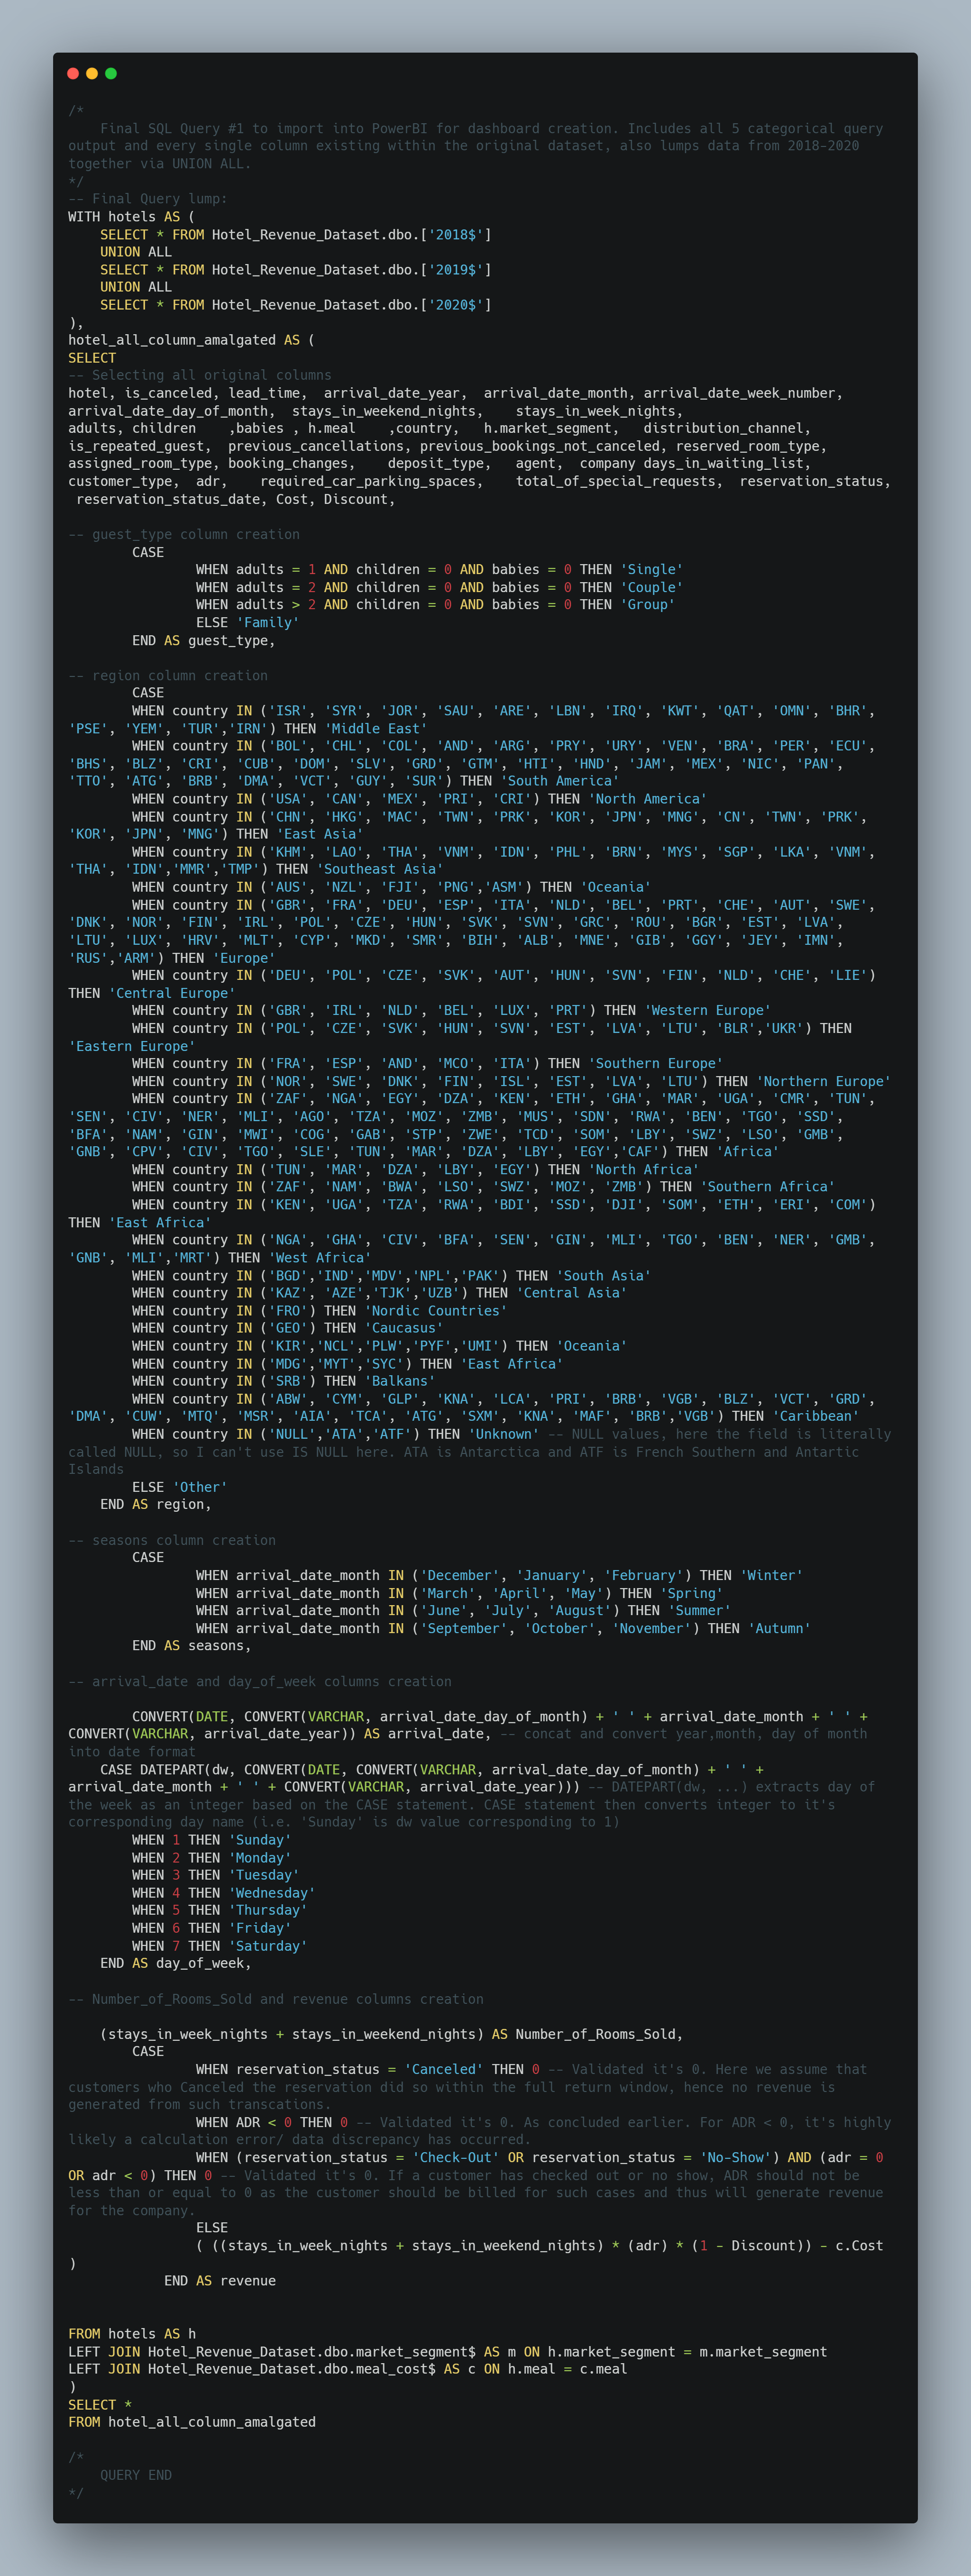Click the 'Balkans' string

[400, 1381]
